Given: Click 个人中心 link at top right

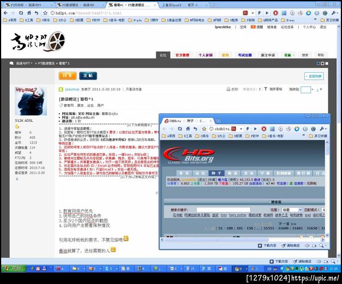Looking at the screenshot, I should (309, 27).
